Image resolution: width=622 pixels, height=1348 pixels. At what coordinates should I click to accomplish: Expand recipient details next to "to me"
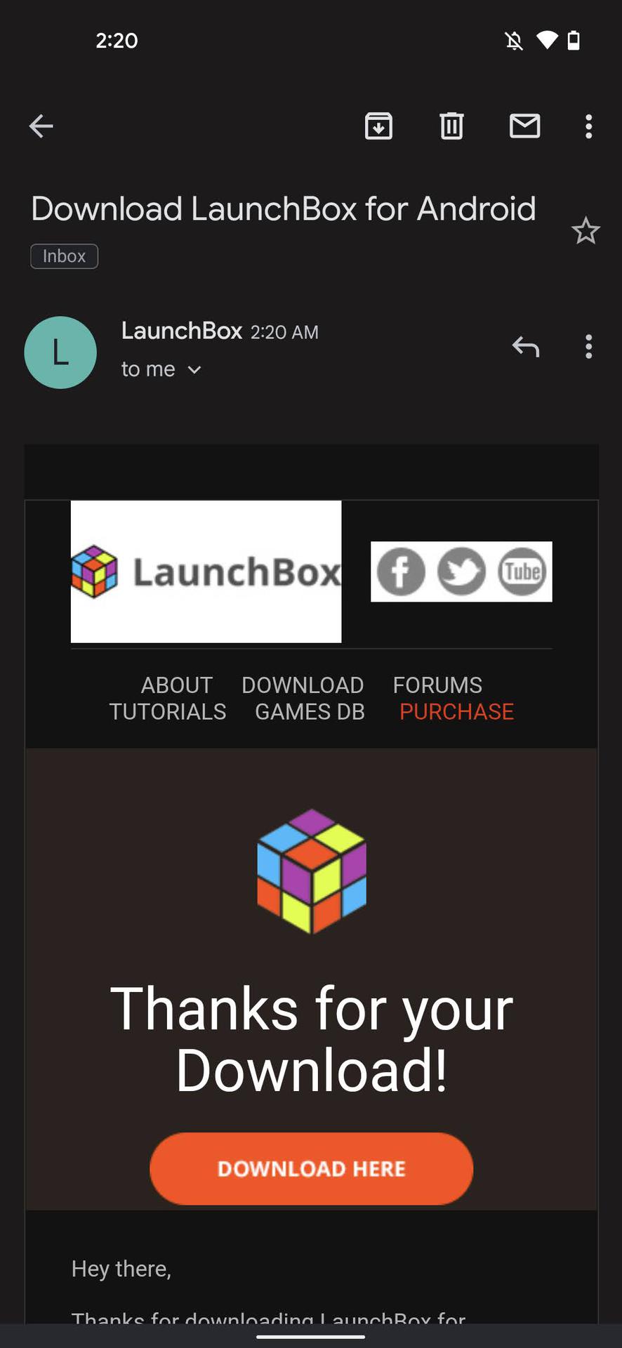click(x=194, y=370)
